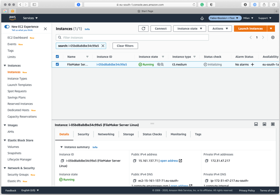280x195 pixels.
Task: Open the Support dropdown menu
Action: 265,18
